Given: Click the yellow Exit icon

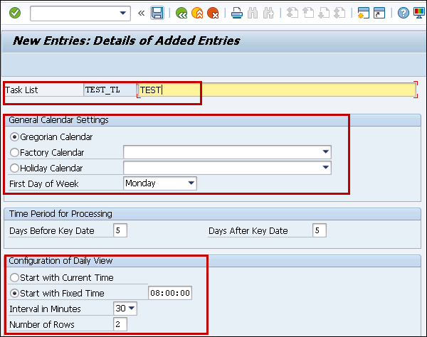Looking at the screenshot, I should [197, 13].
